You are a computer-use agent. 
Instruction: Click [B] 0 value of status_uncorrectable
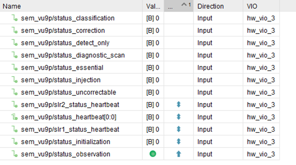tap(153, 92)
